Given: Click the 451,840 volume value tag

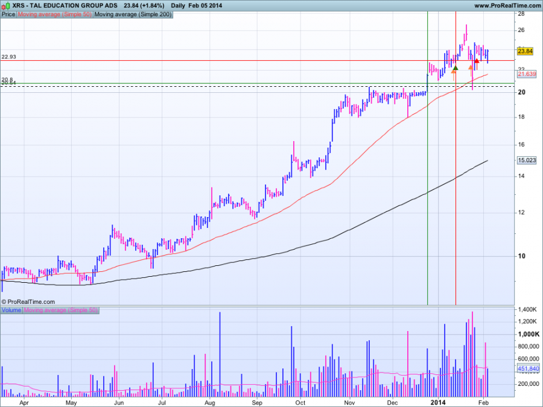Looking at the screenshot, I should pyautogui.click(x=529, y=368).
